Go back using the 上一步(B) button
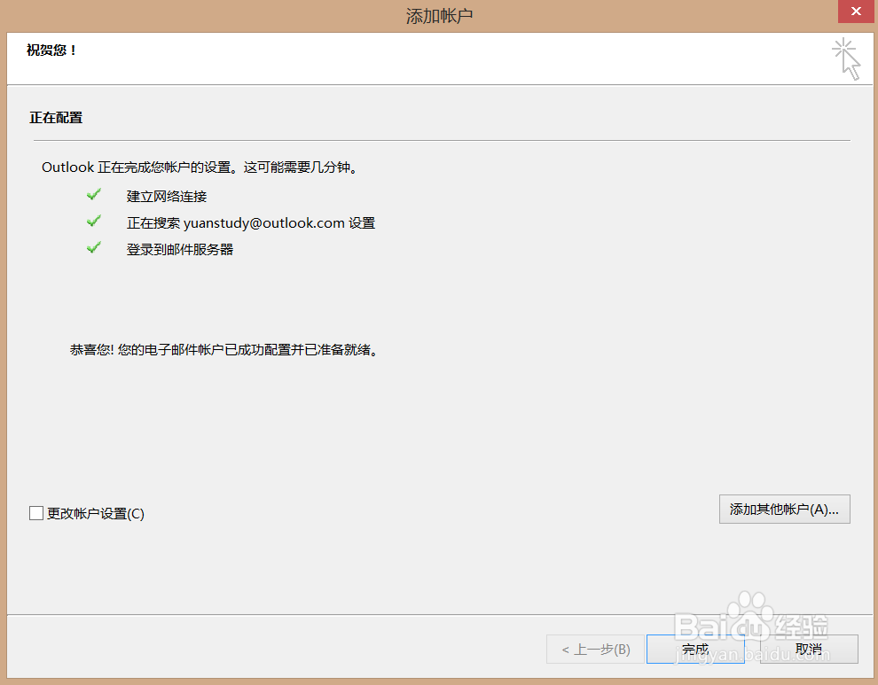Image resolution: width=878 pixels, height=685 pixels. click(595, 649)
